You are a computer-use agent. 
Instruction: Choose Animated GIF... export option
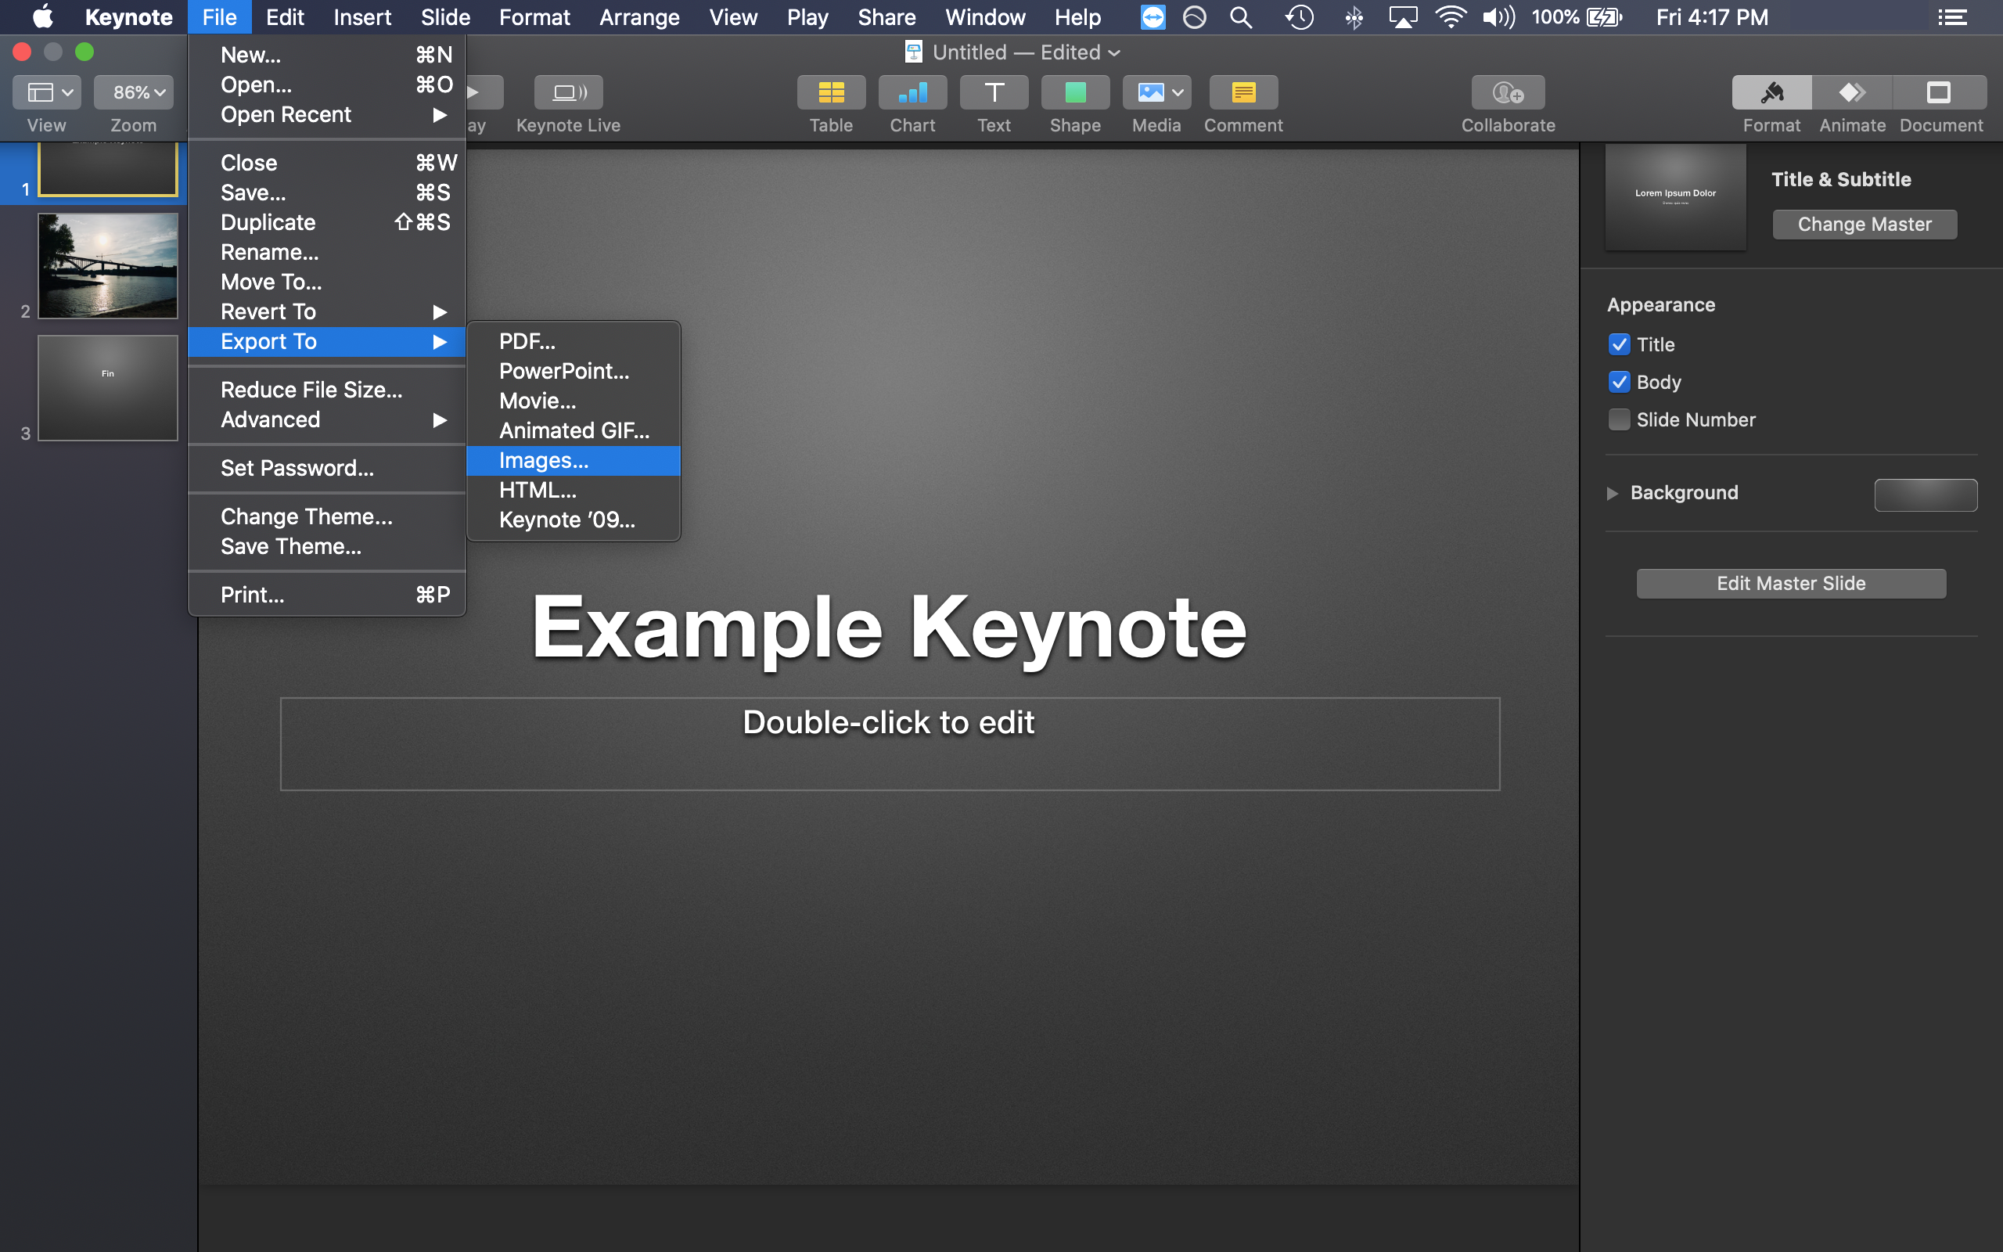coord(574,430)
